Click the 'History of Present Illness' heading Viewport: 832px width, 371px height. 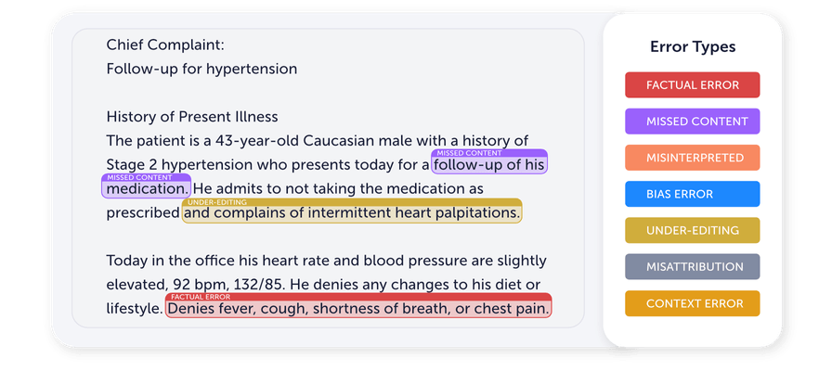(x=192, y=117)
